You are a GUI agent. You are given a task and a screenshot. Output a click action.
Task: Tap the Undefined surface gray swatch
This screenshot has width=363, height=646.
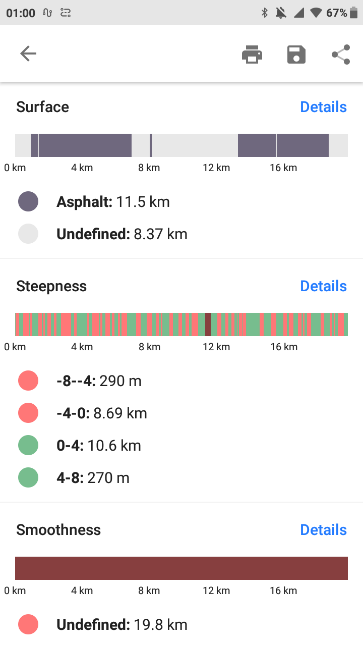coord(28,234)
